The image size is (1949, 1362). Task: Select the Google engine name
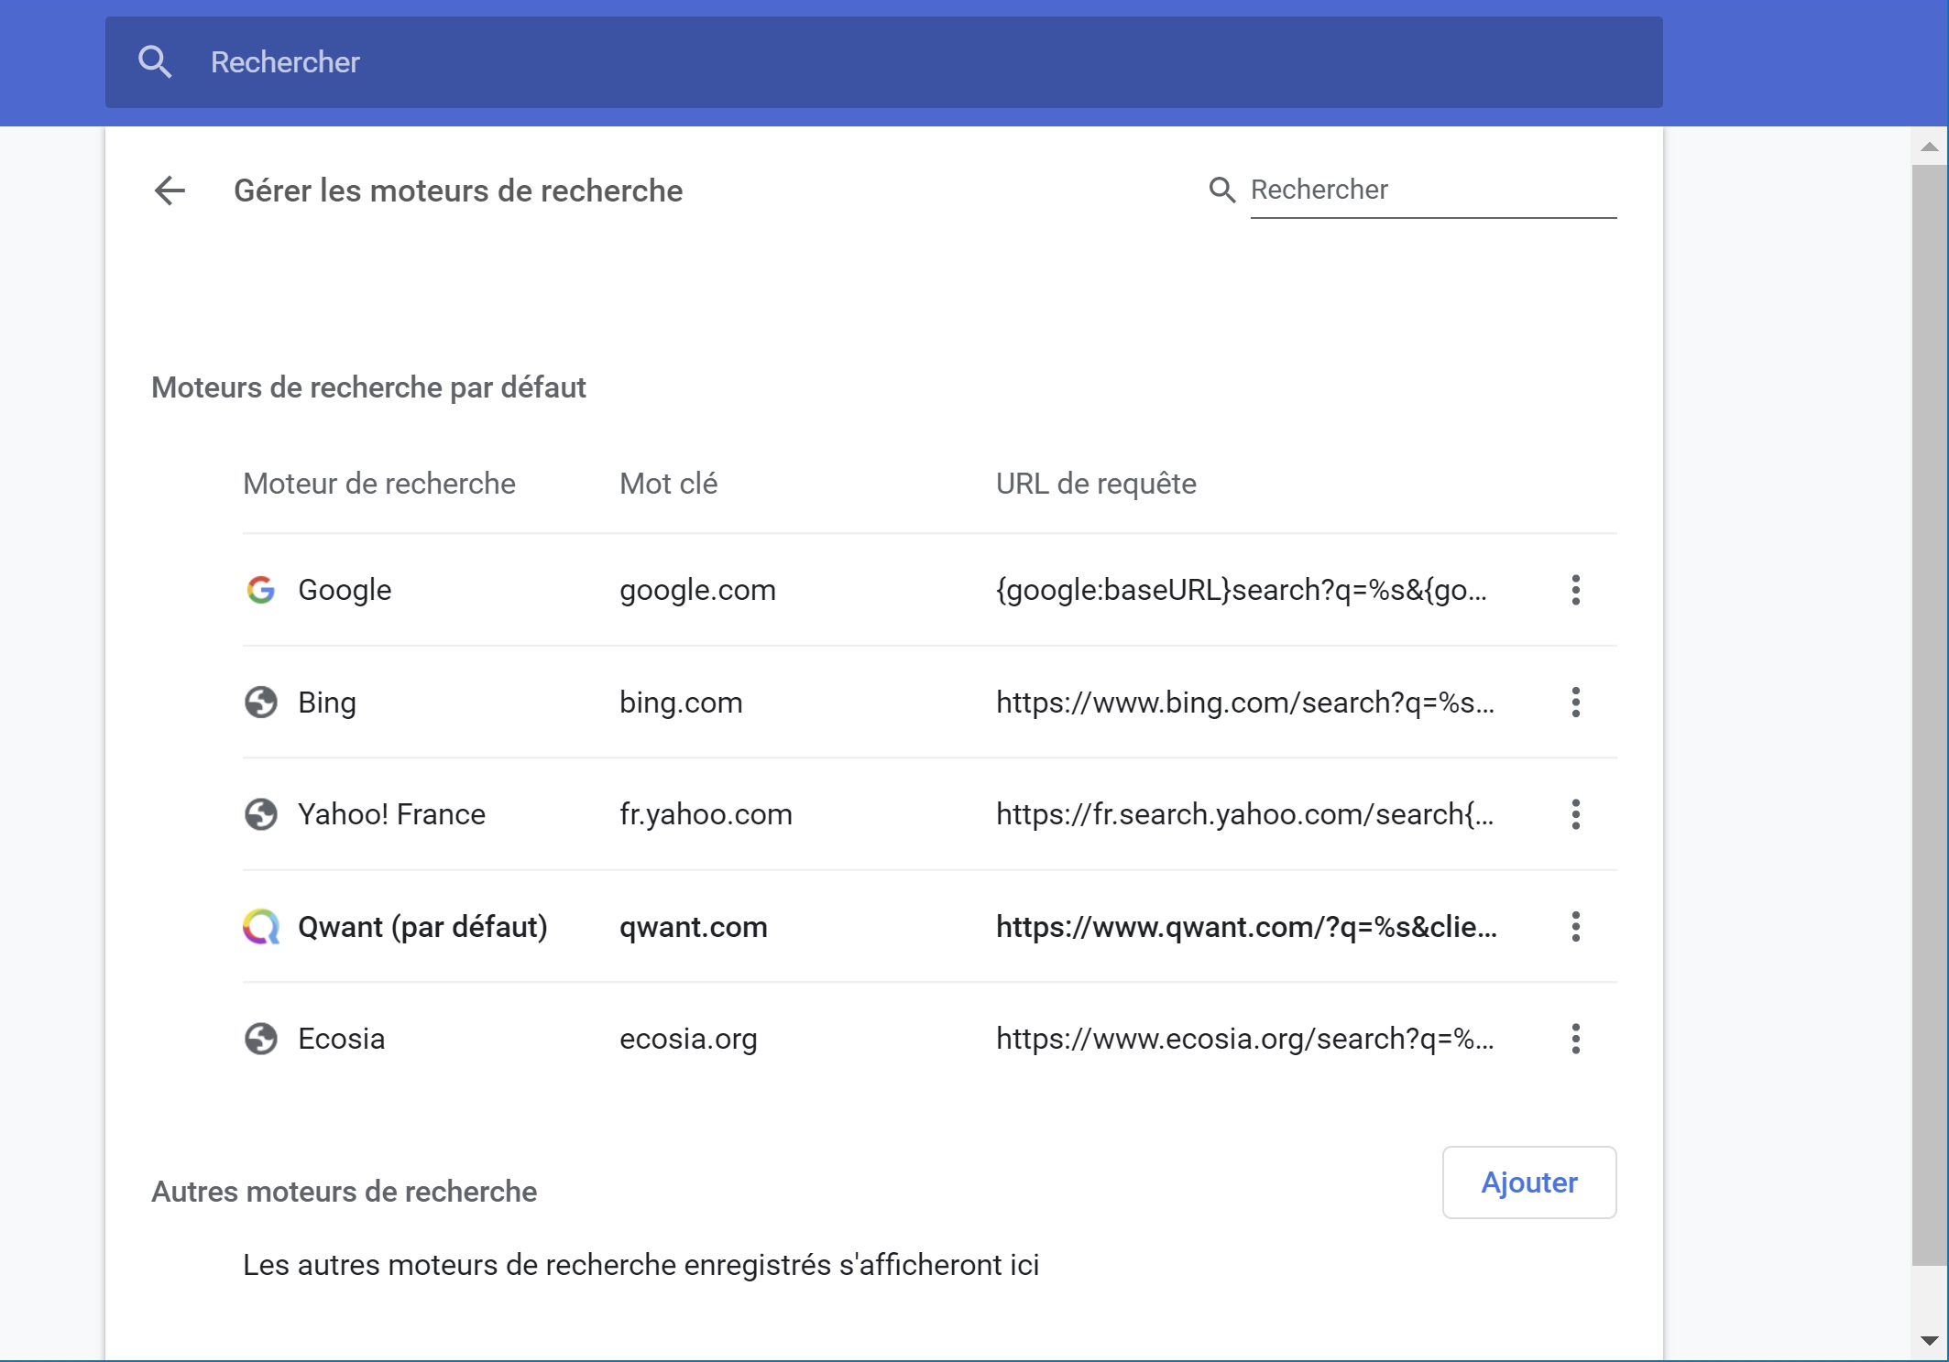345,590
